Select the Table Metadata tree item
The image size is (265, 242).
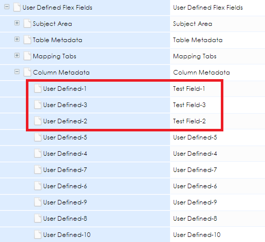click(57, 40)
